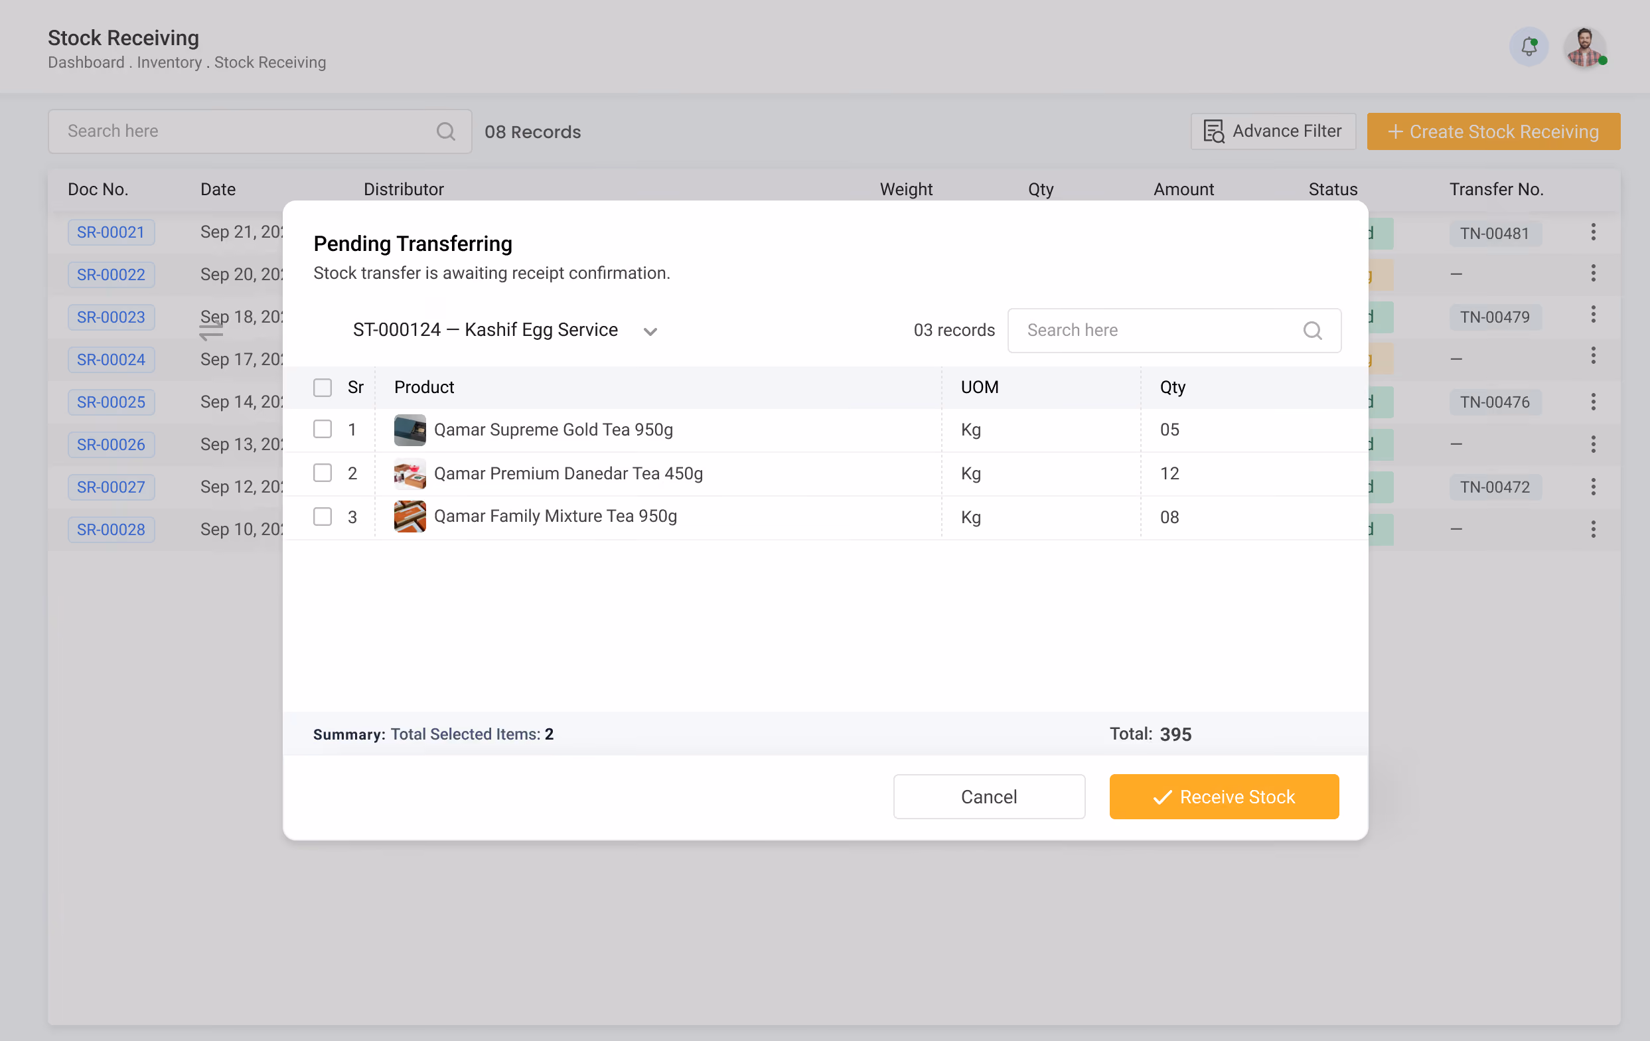Click the Weight column header
1650x1041 pixels.
(906, 190)
